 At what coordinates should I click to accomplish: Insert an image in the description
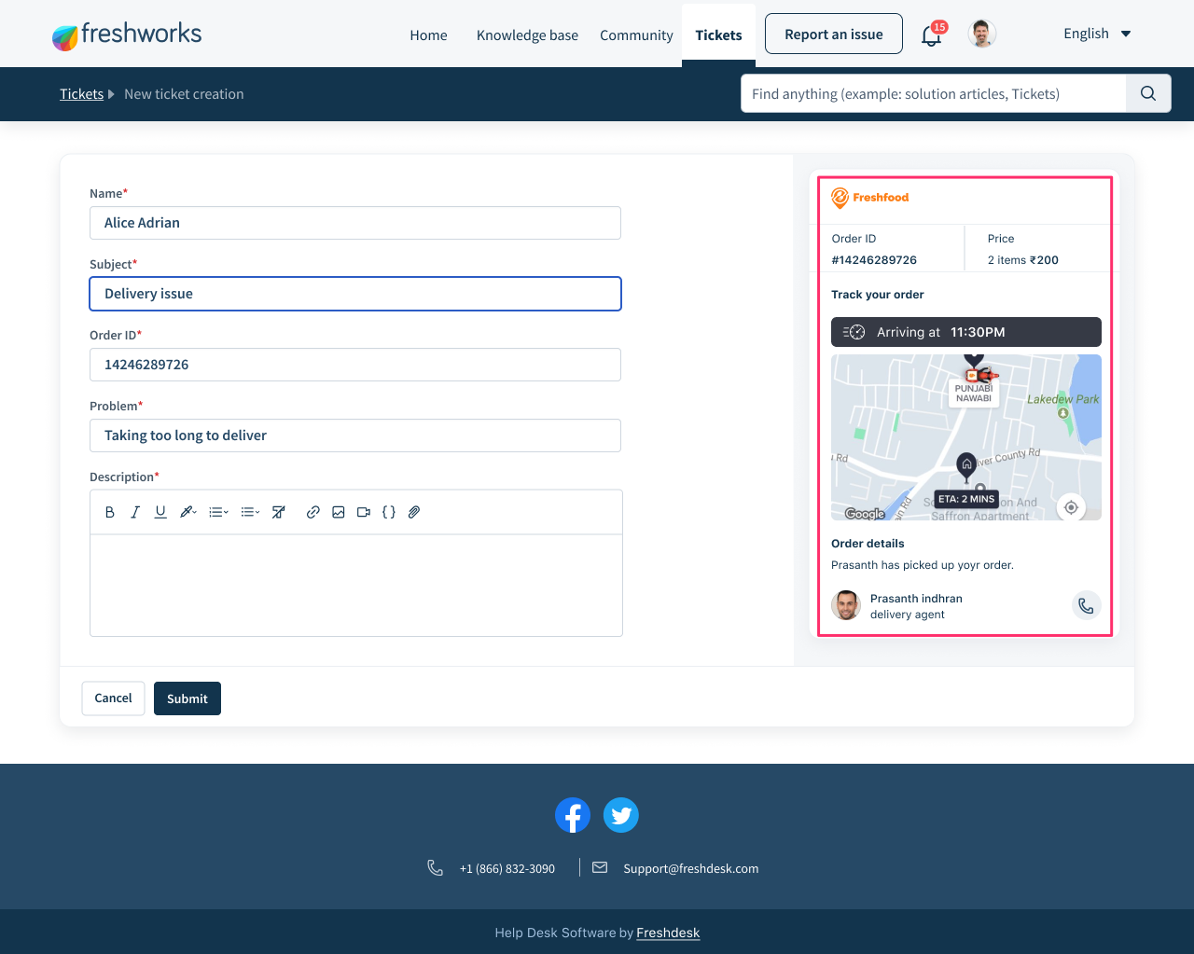(339, 512)
